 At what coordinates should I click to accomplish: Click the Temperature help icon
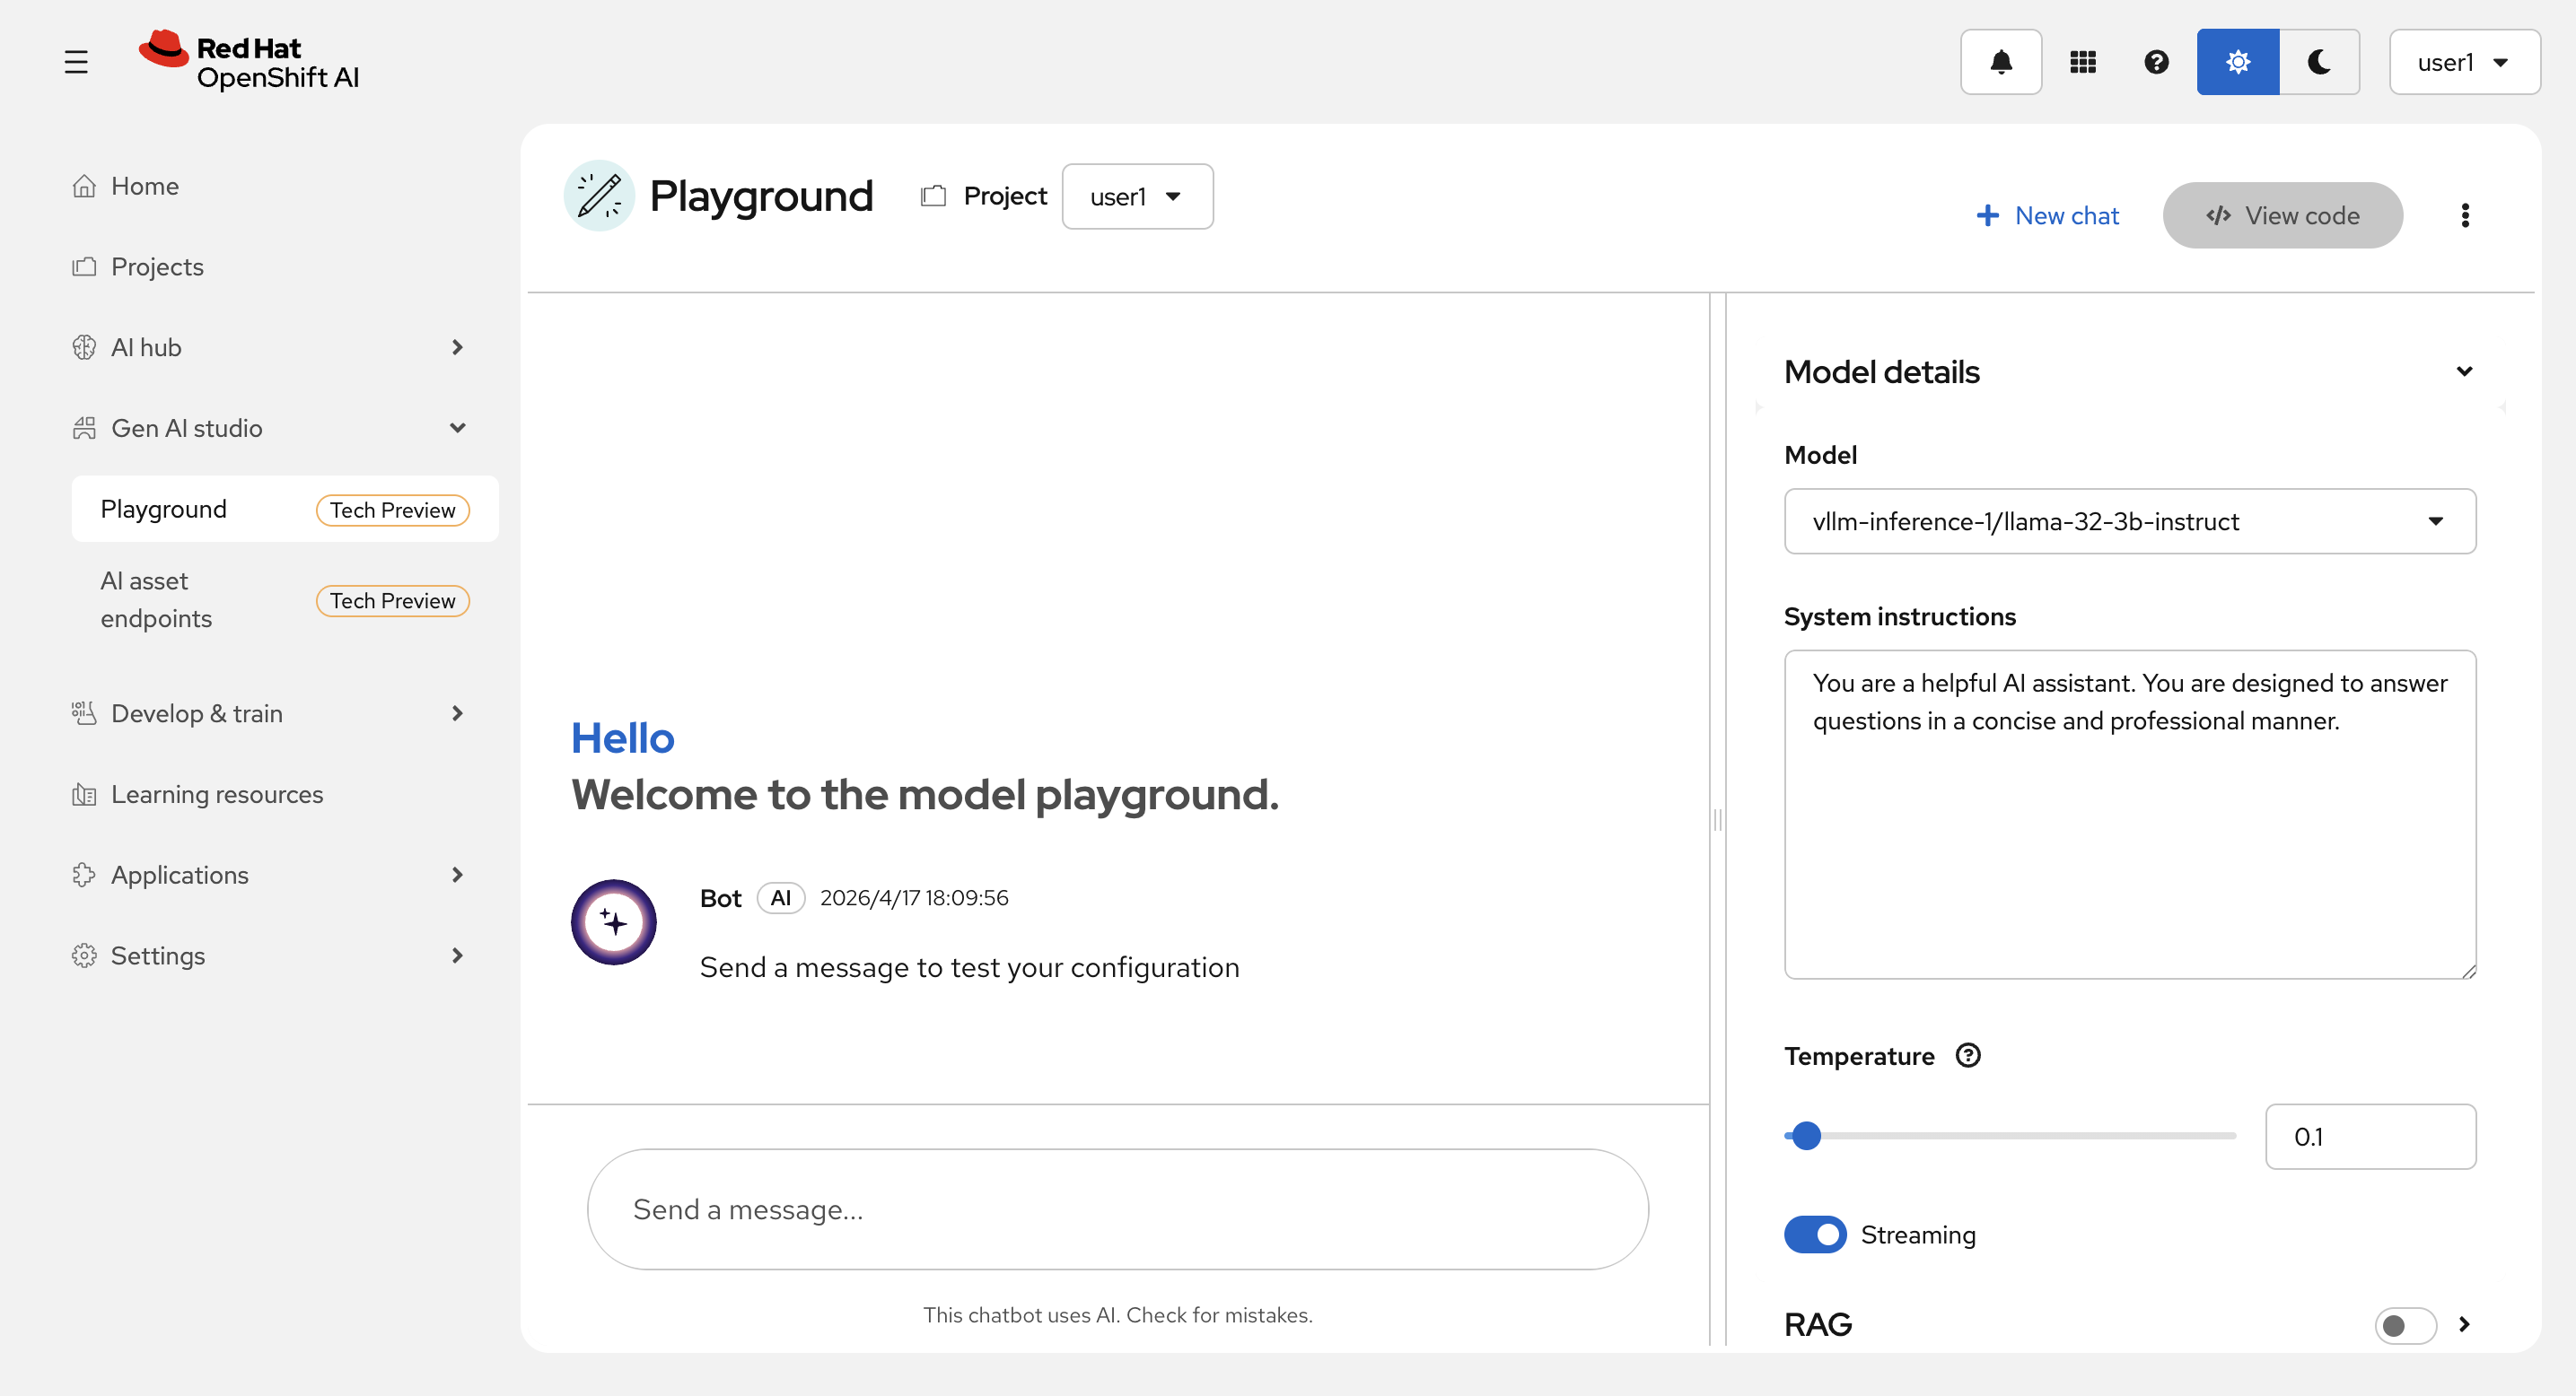tap(1967, 1055)
